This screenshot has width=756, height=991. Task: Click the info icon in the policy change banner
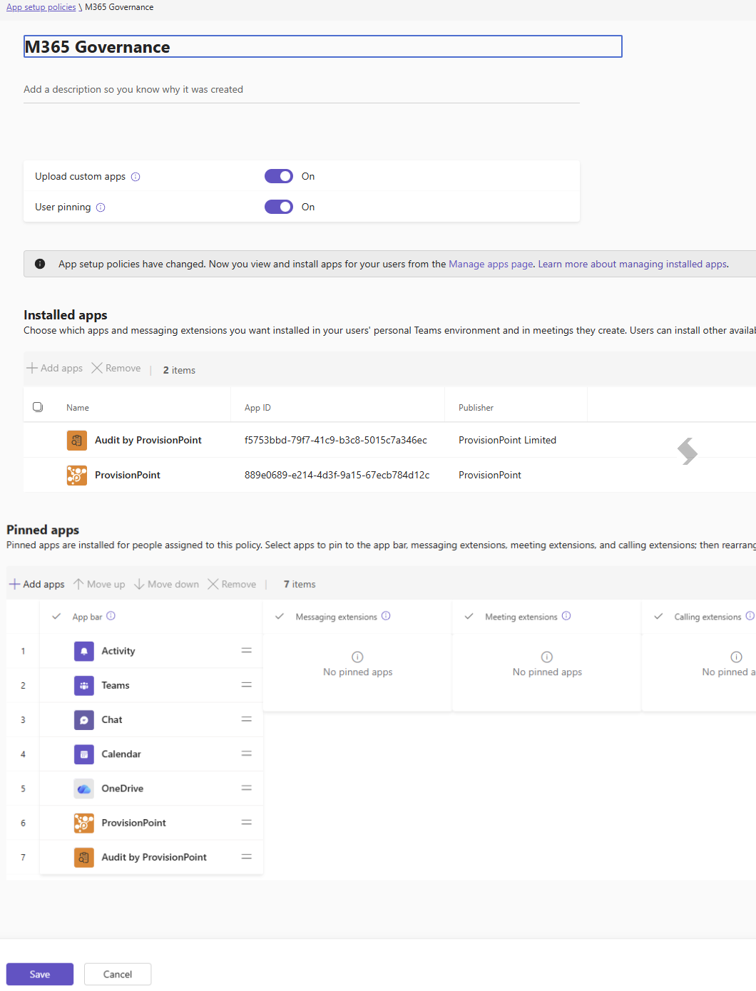point(40,264)
